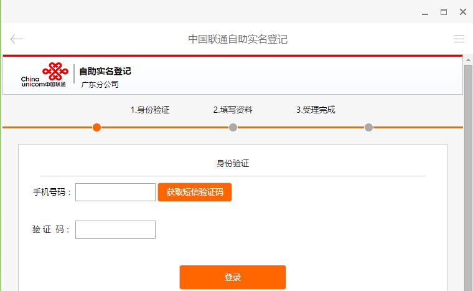This screenshot has height=291, width=473.
Task: Go back using the left arrow icon
Action: [17, 39]
